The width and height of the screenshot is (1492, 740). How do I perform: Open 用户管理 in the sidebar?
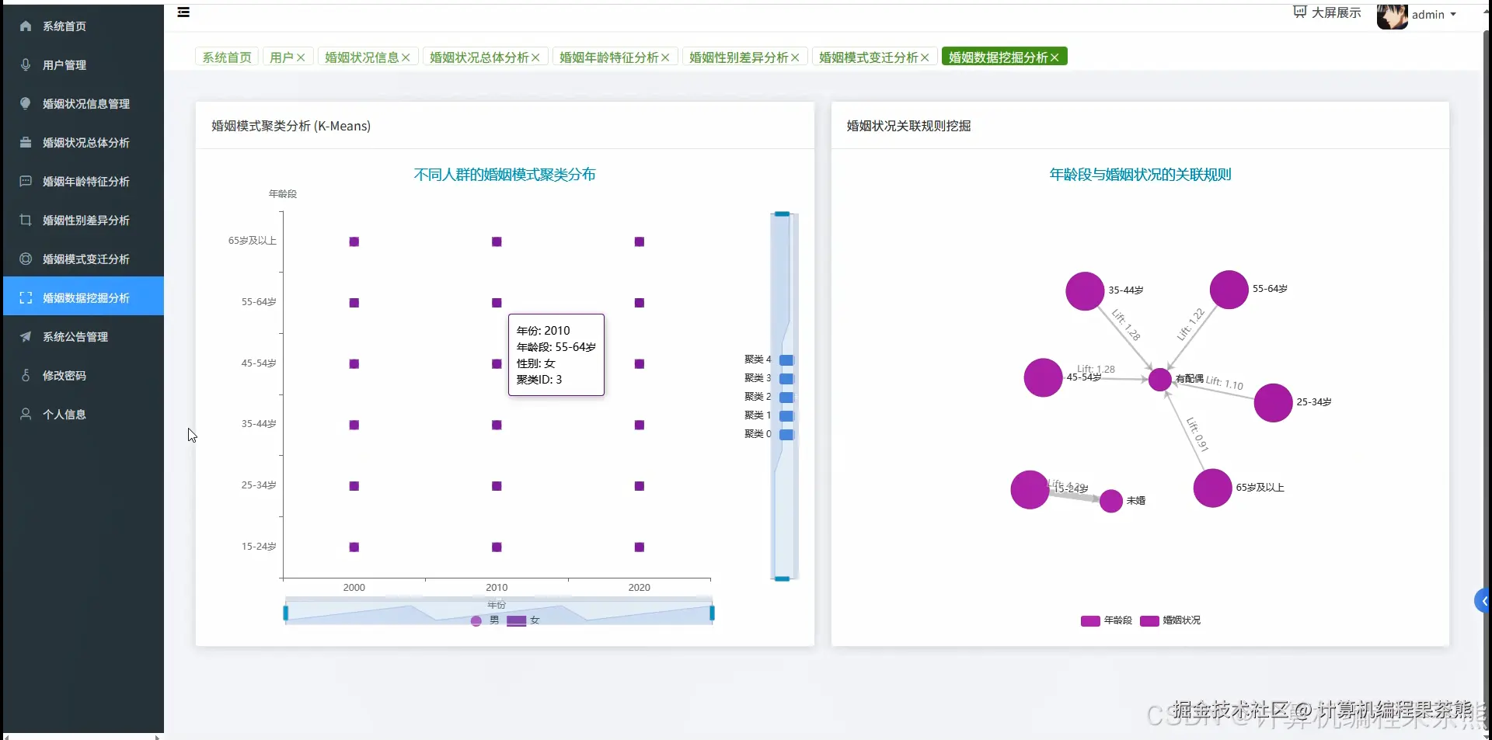[83, 65]
